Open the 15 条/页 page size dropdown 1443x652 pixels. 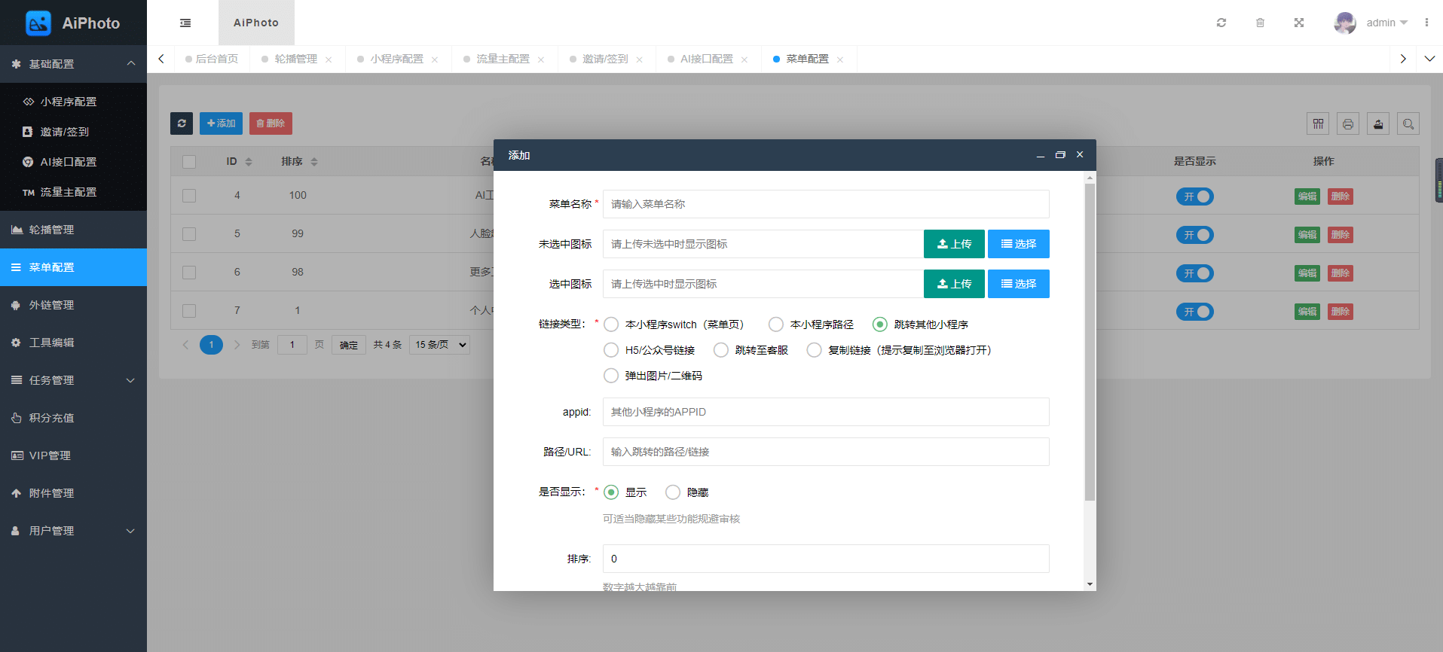coord(440,345)
